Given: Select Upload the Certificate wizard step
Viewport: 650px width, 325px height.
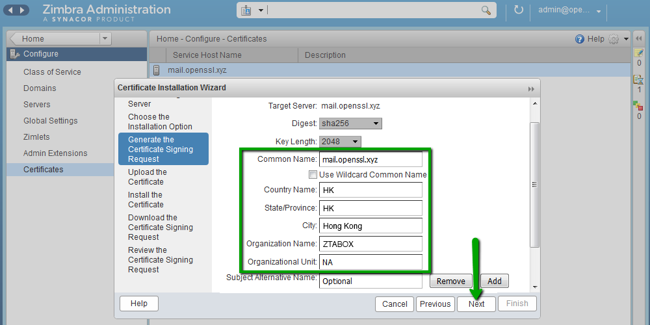Looking at the screenshot, I should [147, 177].
